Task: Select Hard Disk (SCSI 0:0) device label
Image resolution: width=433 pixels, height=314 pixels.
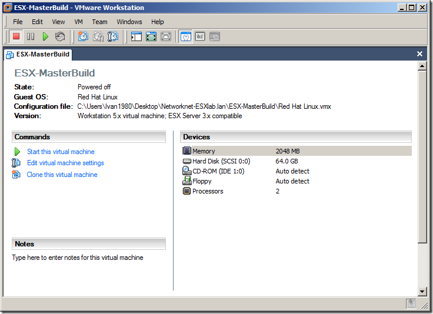Action: pyautogui.click(x=221, y=161)
